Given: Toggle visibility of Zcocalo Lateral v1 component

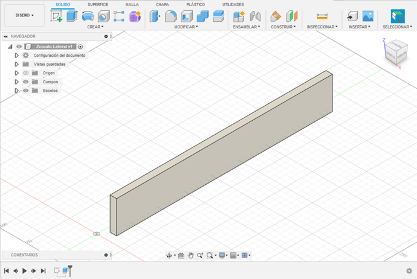Looking at the screenshot, I should (x=19, y=46).
